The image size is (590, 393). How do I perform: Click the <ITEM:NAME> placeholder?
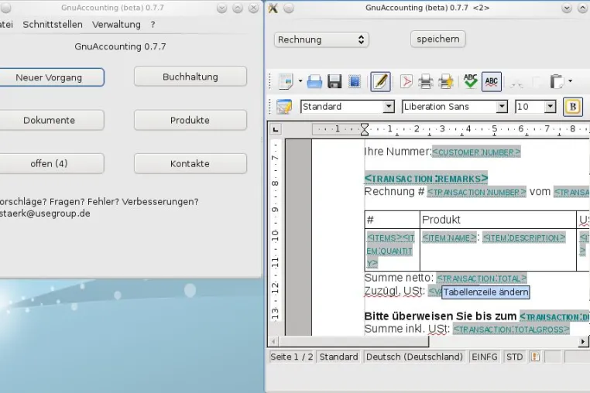[449, 238]
